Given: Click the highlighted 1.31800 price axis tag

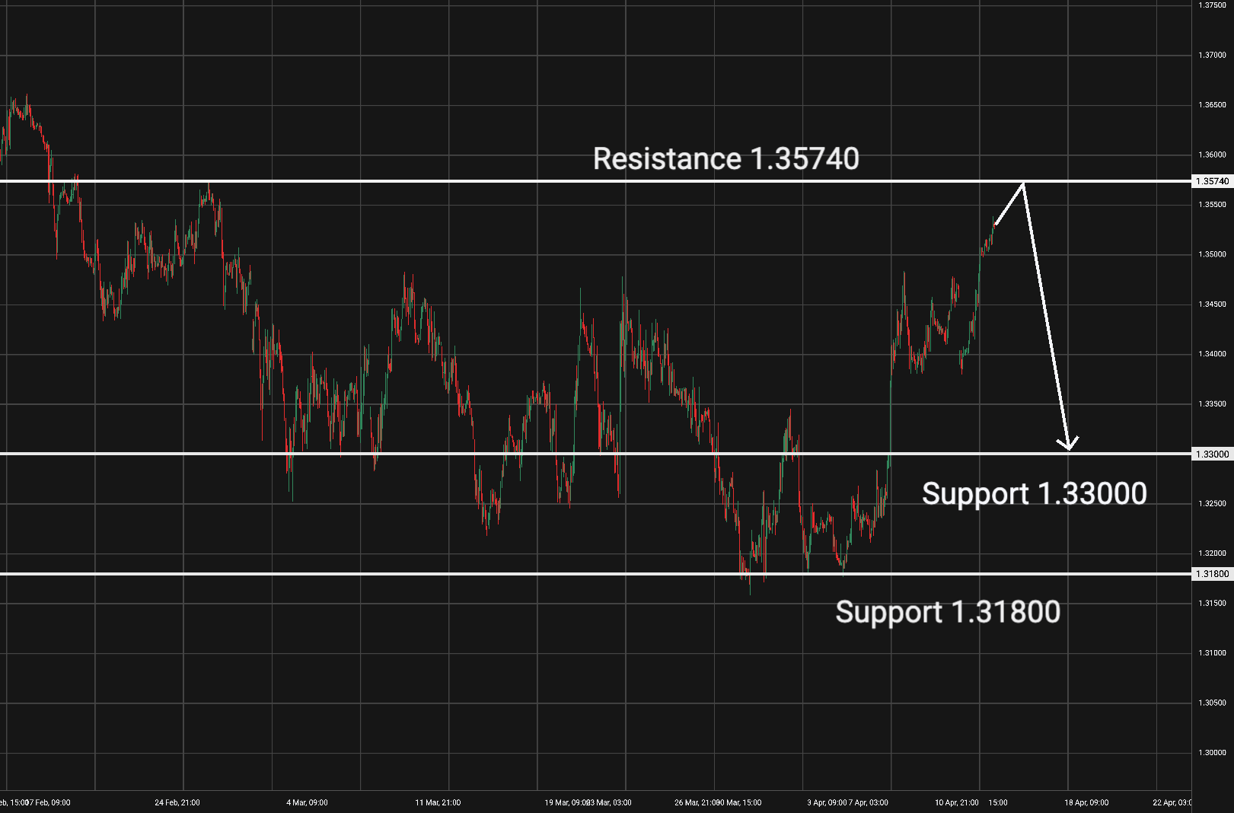Looking at the screenshot, I should tap(1213, 573).
